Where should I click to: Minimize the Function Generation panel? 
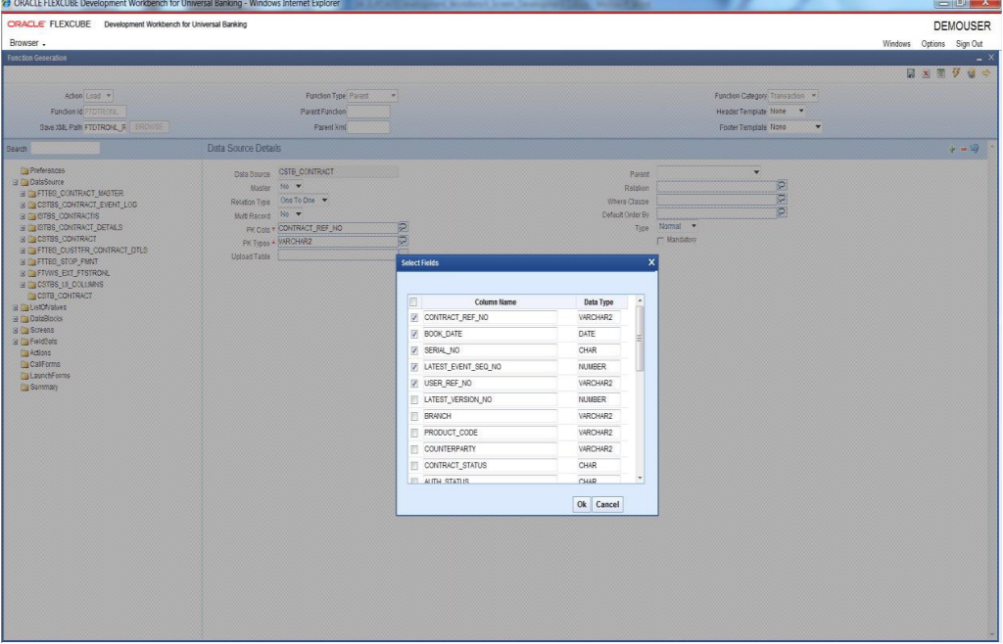(x=979, y=58)
